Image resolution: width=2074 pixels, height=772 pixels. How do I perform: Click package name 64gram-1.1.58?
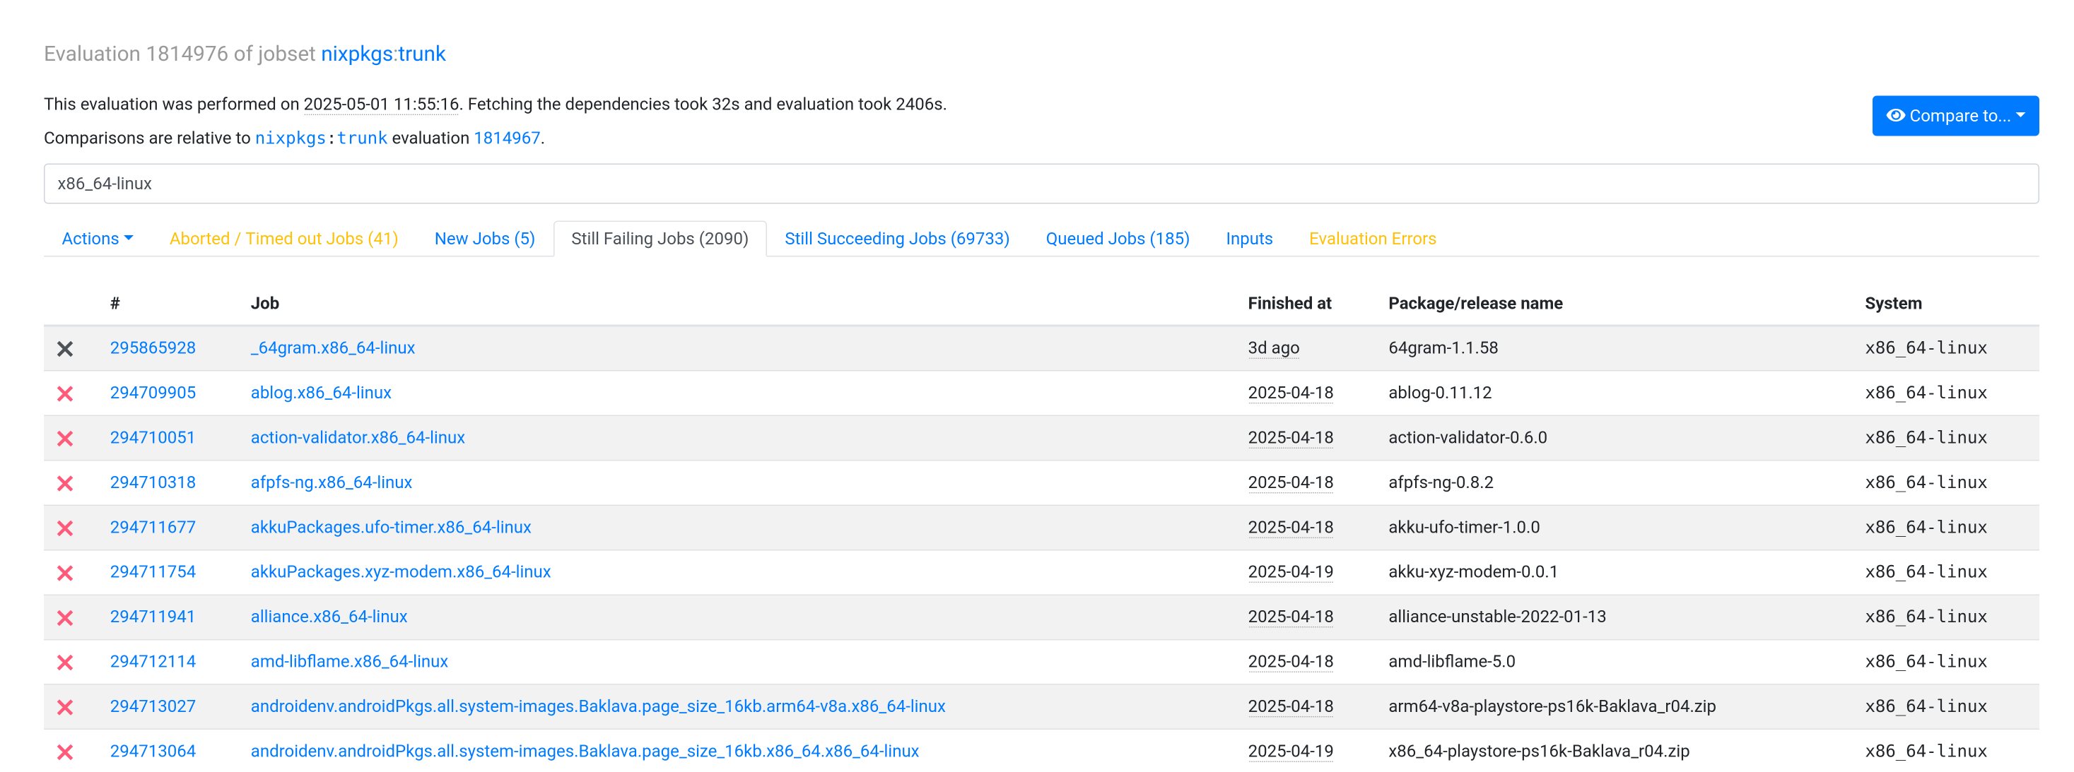(1443, 348)
